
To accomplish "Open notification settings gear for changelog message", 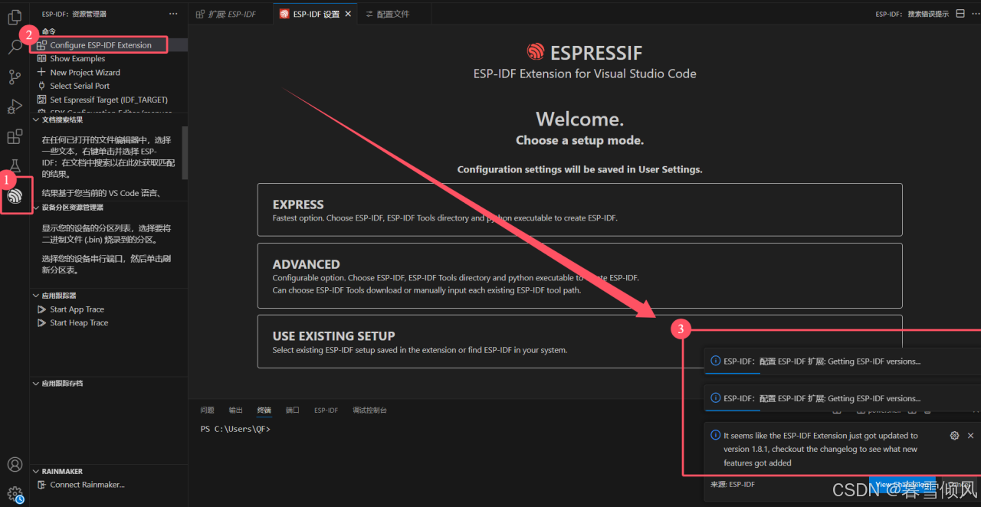I will [954, 436].
